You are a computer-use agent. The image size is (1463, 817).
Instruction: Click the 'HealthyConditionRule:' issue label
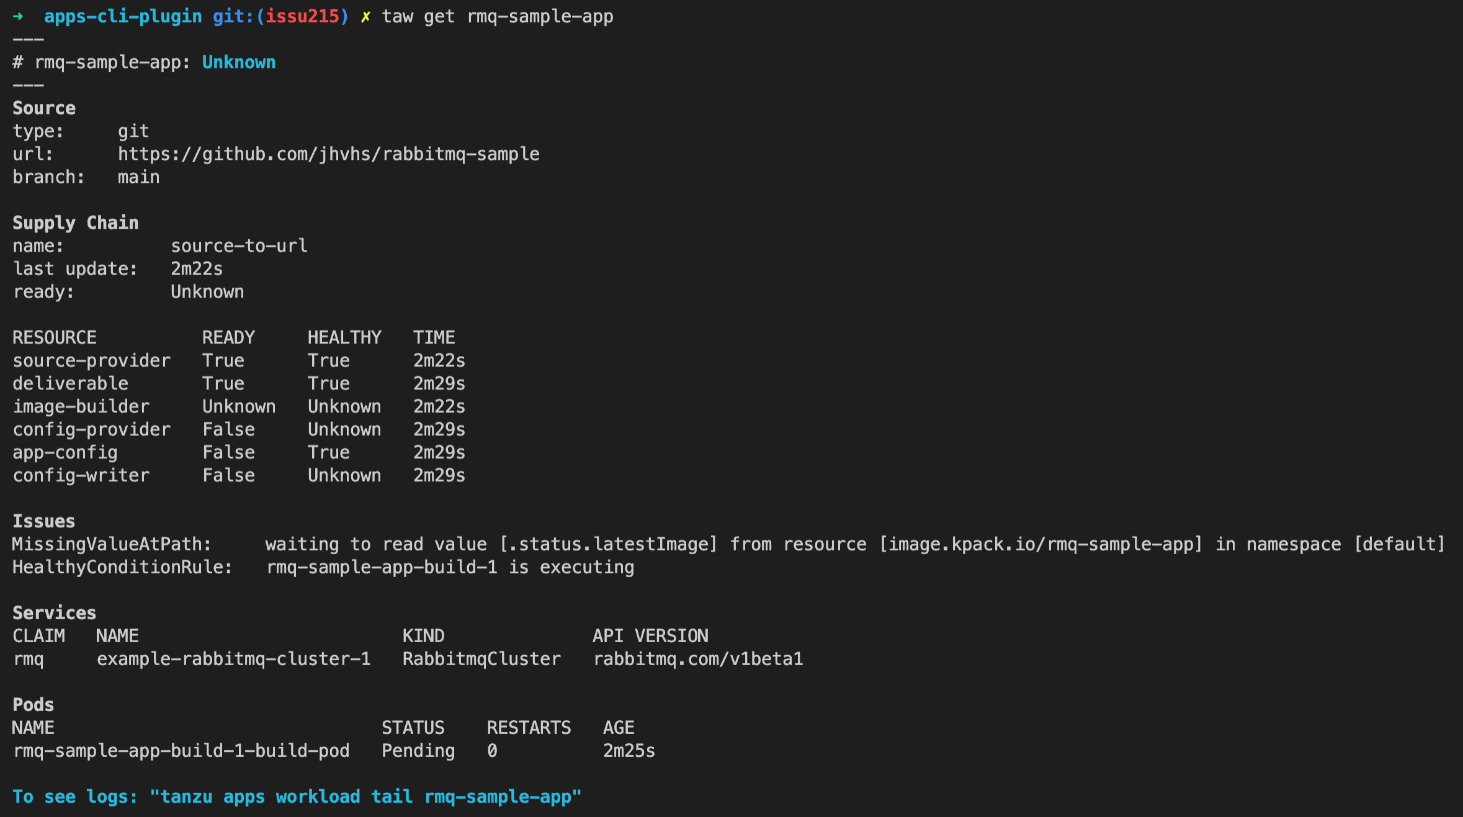[123, 567]
